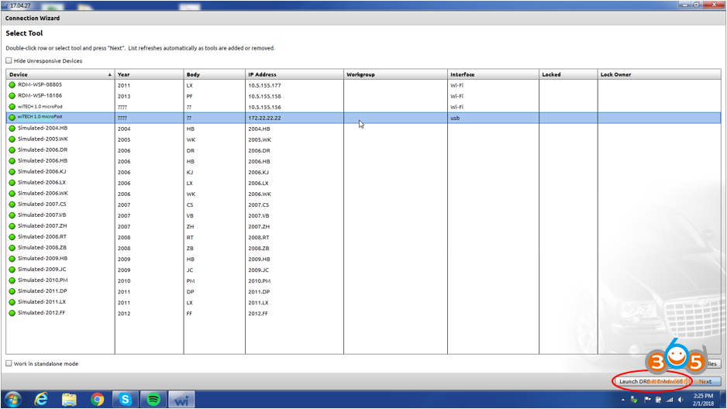This screenshot has height=409, width=727.
Task: Select the Simulated-2009.HB device
Action: (x=363, y=259)
